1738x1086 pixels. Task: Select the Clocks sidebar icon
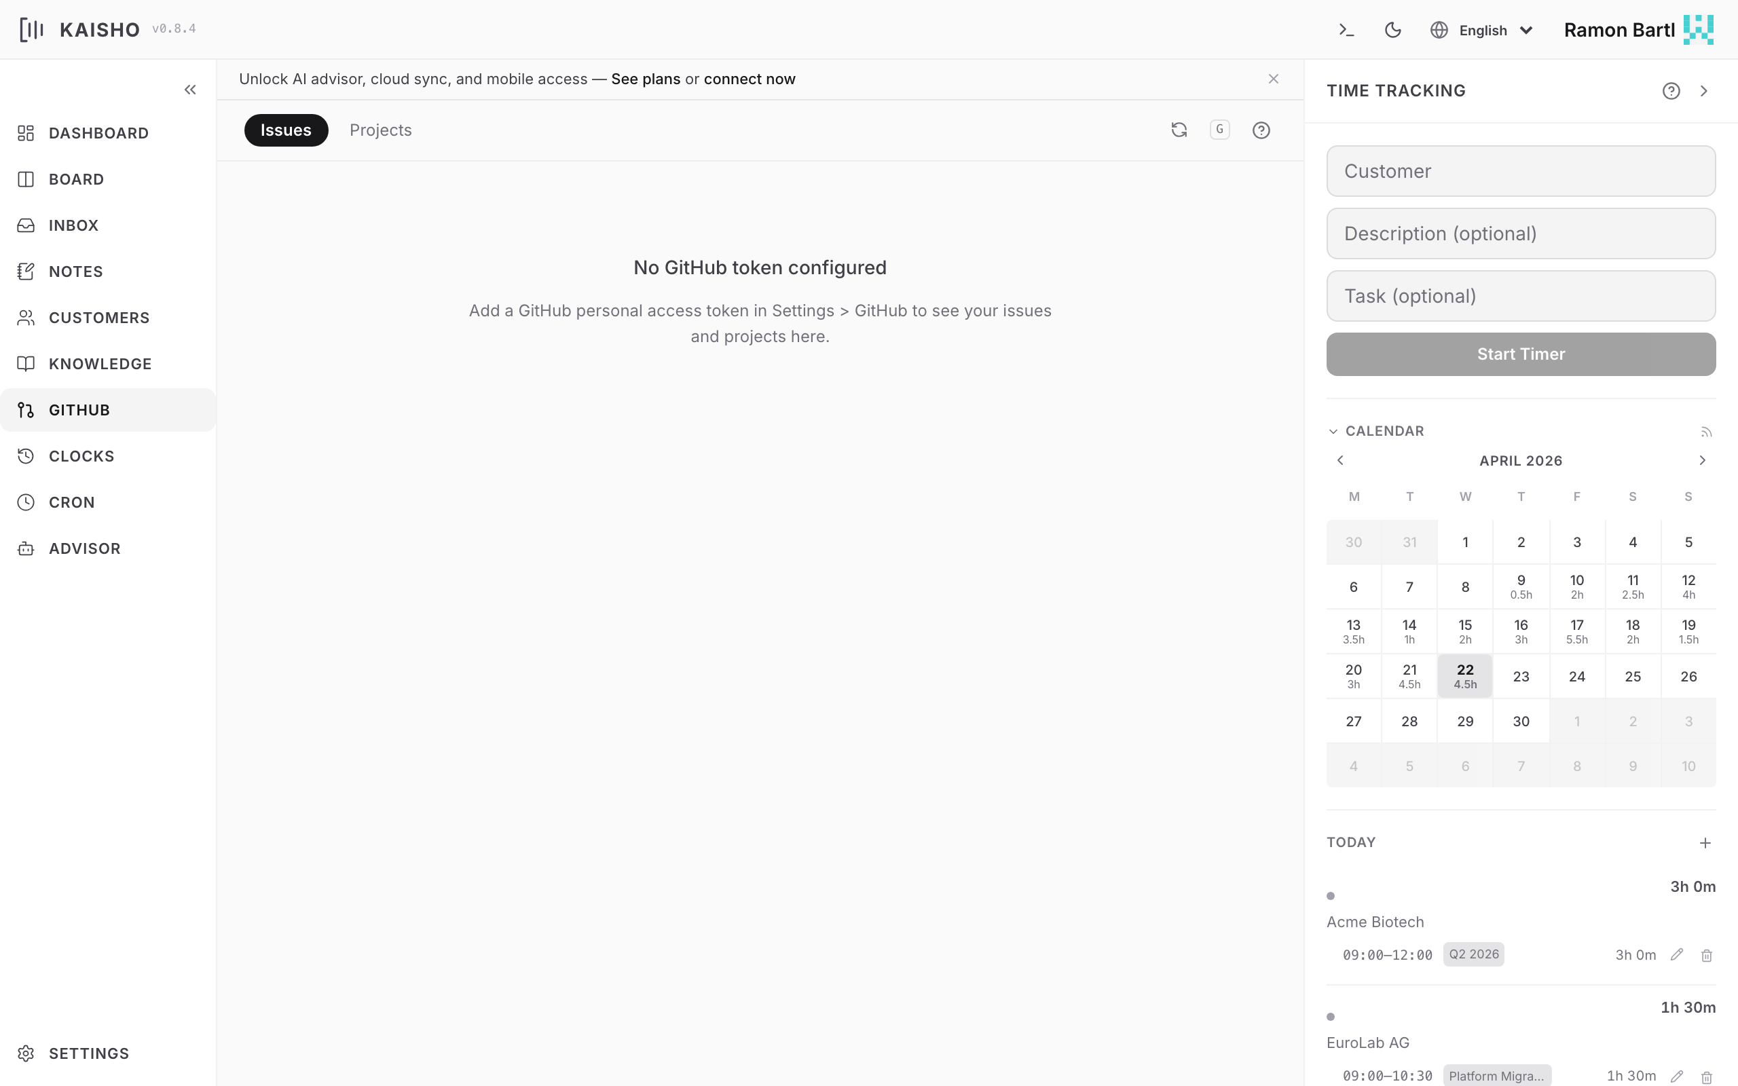pyautogui.click(x=25, y=455)
